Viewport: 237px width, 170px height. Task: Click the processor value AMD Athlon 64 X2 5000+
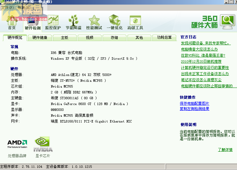81,75
